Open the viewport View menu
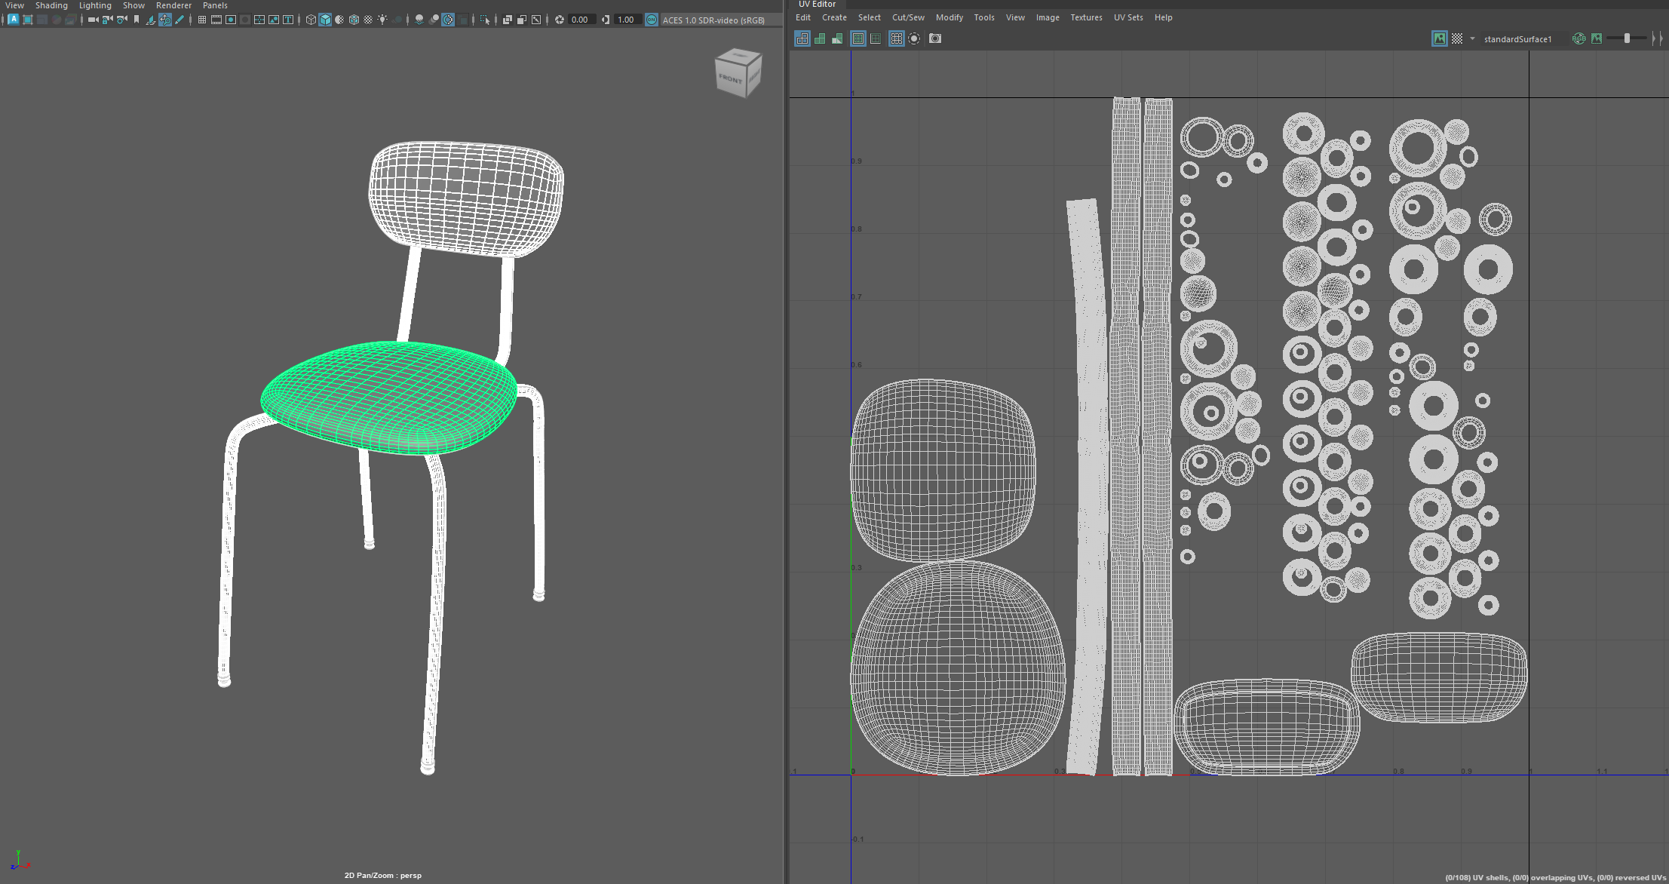This screenshot has width=1669, height=884. 14,5
